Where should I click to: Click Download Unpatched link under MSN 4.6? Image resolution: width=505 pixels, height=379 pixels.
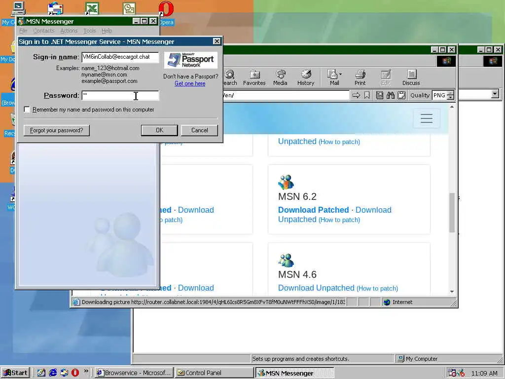[x=316, y=288]
